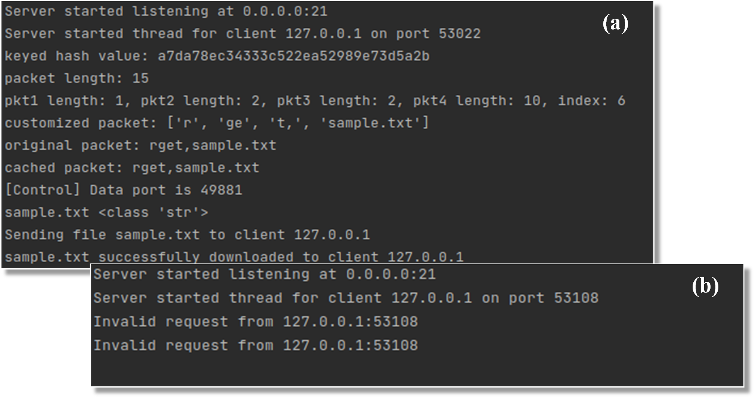Click 'Server started listening' in panel (a)
The image size is (755, 398).
[106, 11]
